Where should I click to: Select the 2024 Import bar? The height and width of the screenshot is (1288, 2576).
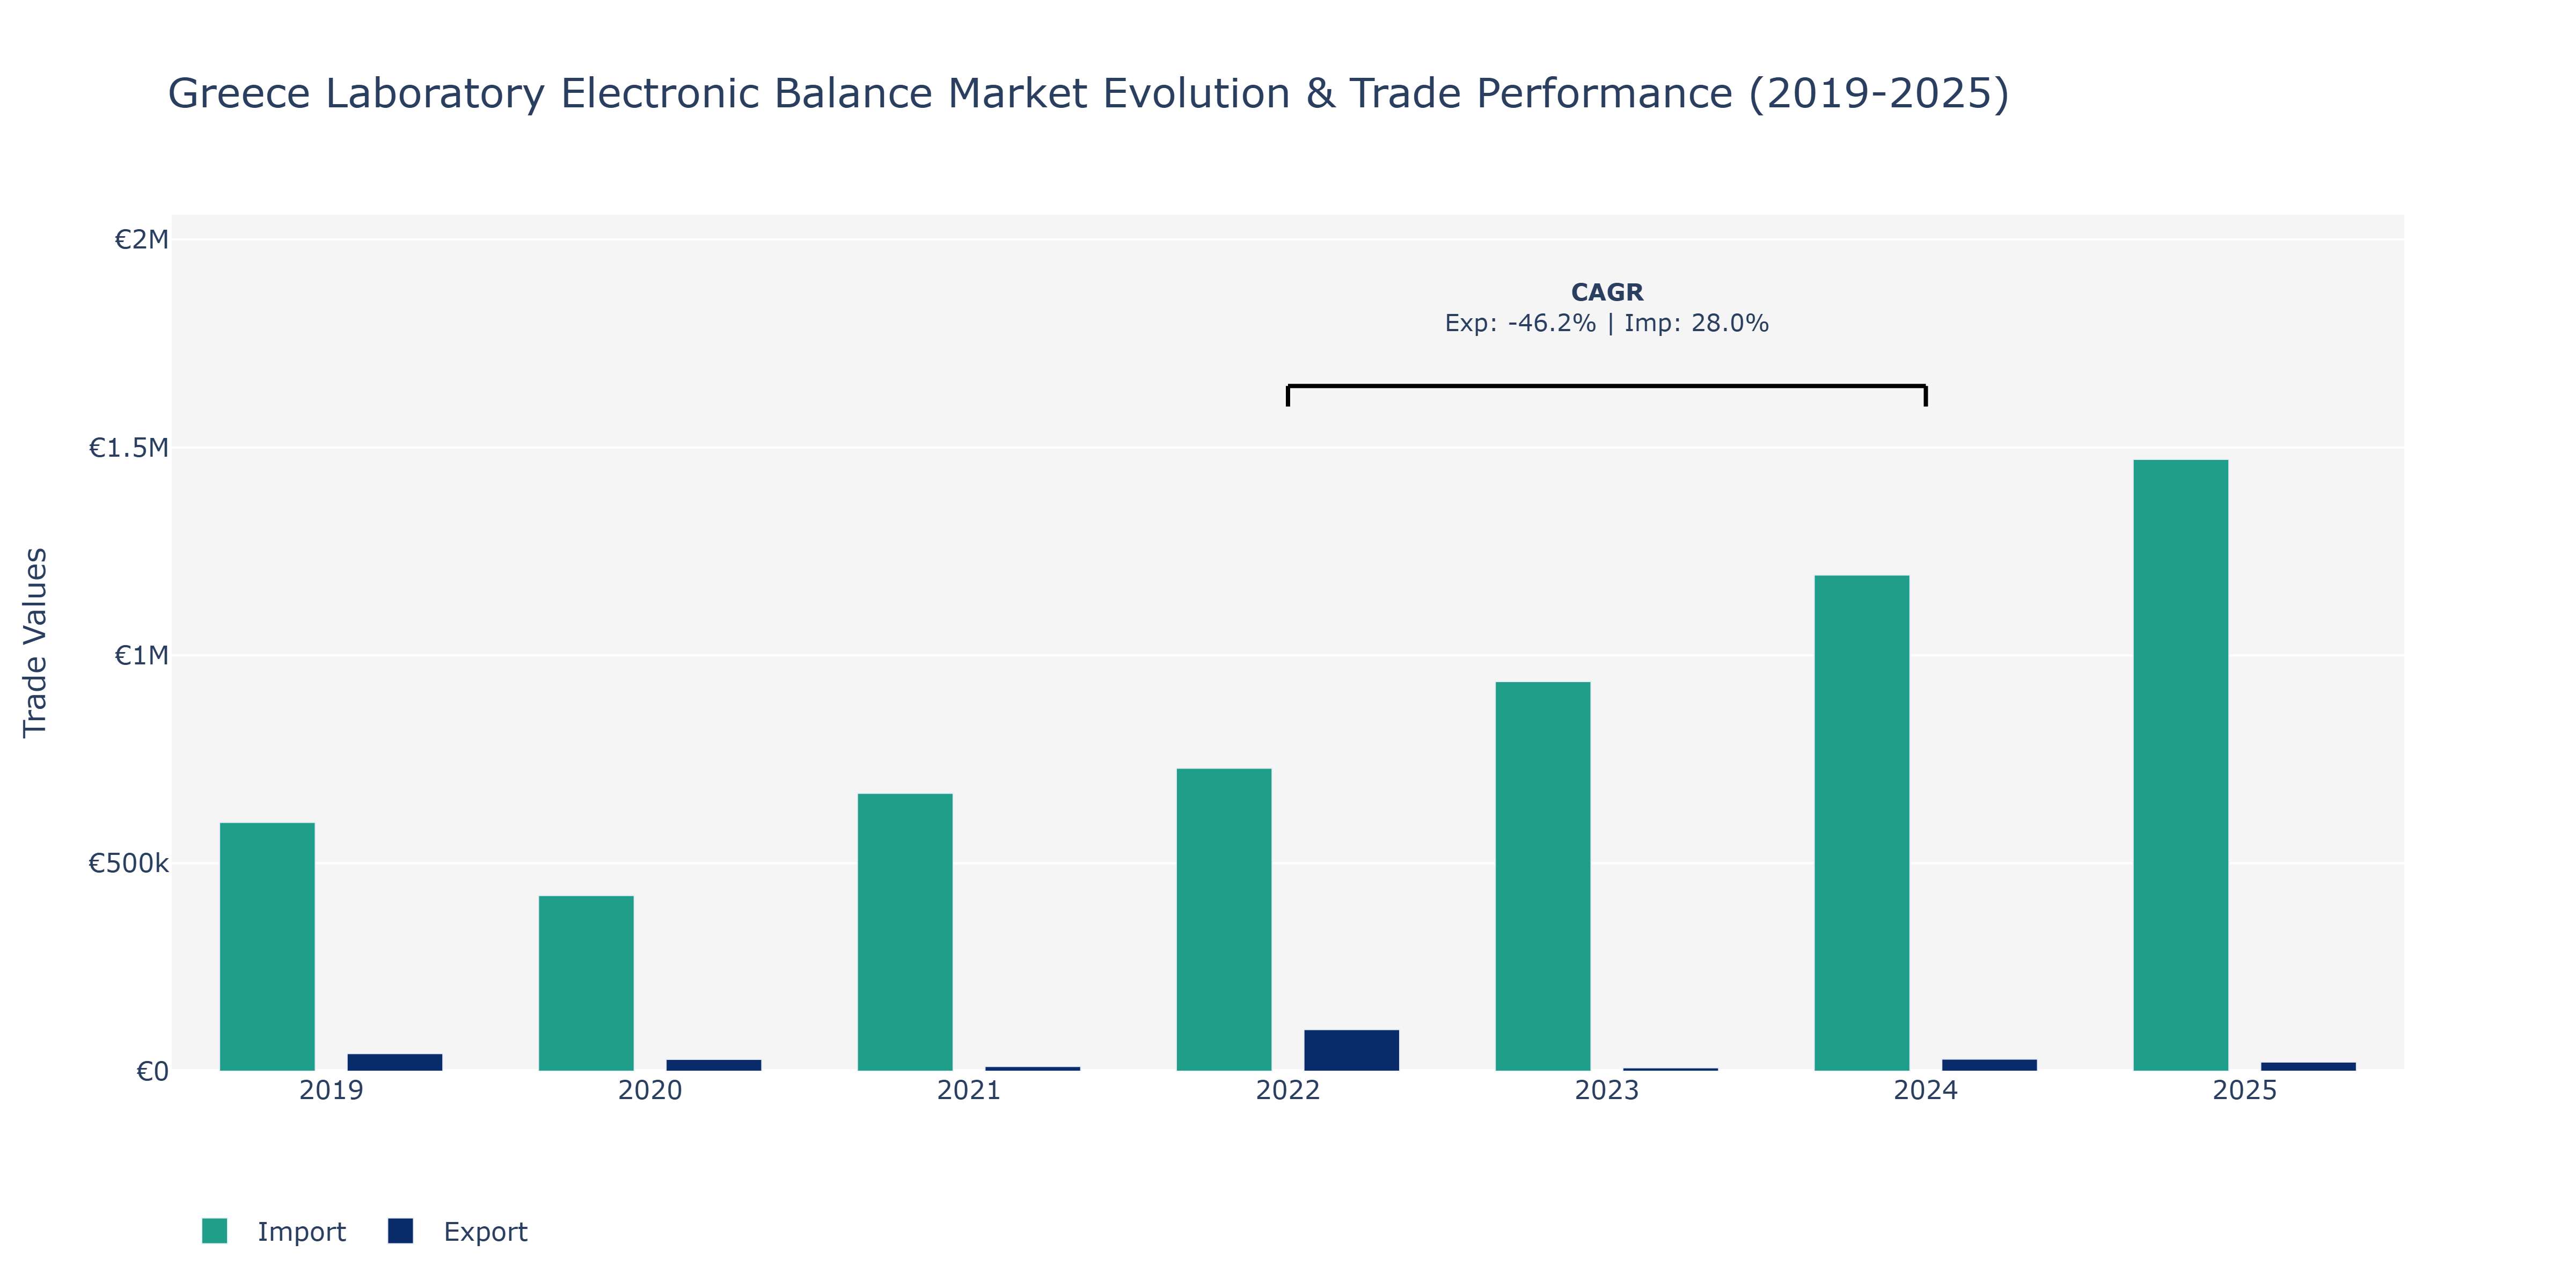click(1862, 823)
